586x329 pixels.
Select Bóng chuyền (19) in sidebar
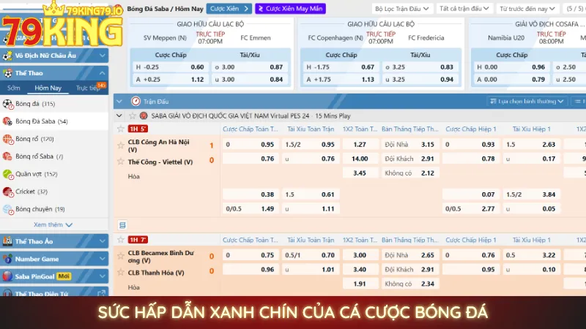pos(54,209)
